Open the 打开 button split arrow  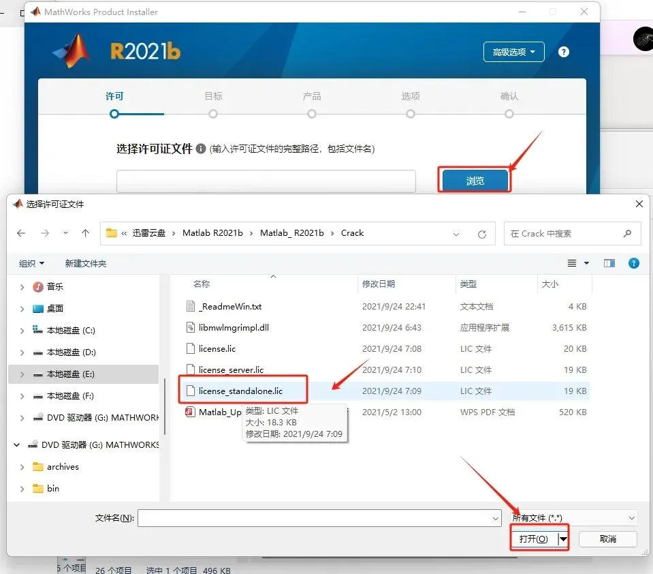click(x=563, y=539)
